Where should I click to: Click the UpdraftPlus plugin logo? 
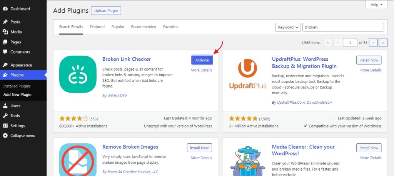tap(247, 74)
